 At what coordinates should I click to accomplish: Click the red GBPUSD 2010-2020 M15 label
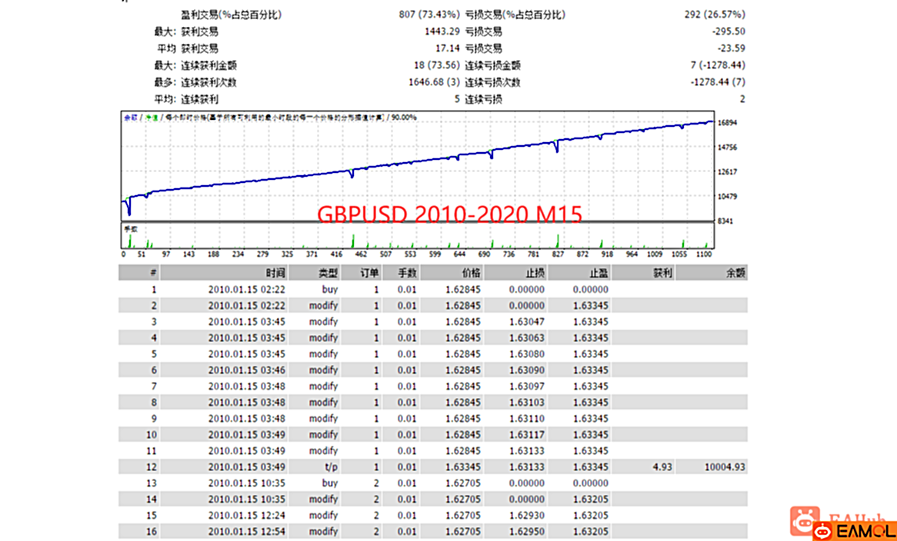click(x=449, y=214)
